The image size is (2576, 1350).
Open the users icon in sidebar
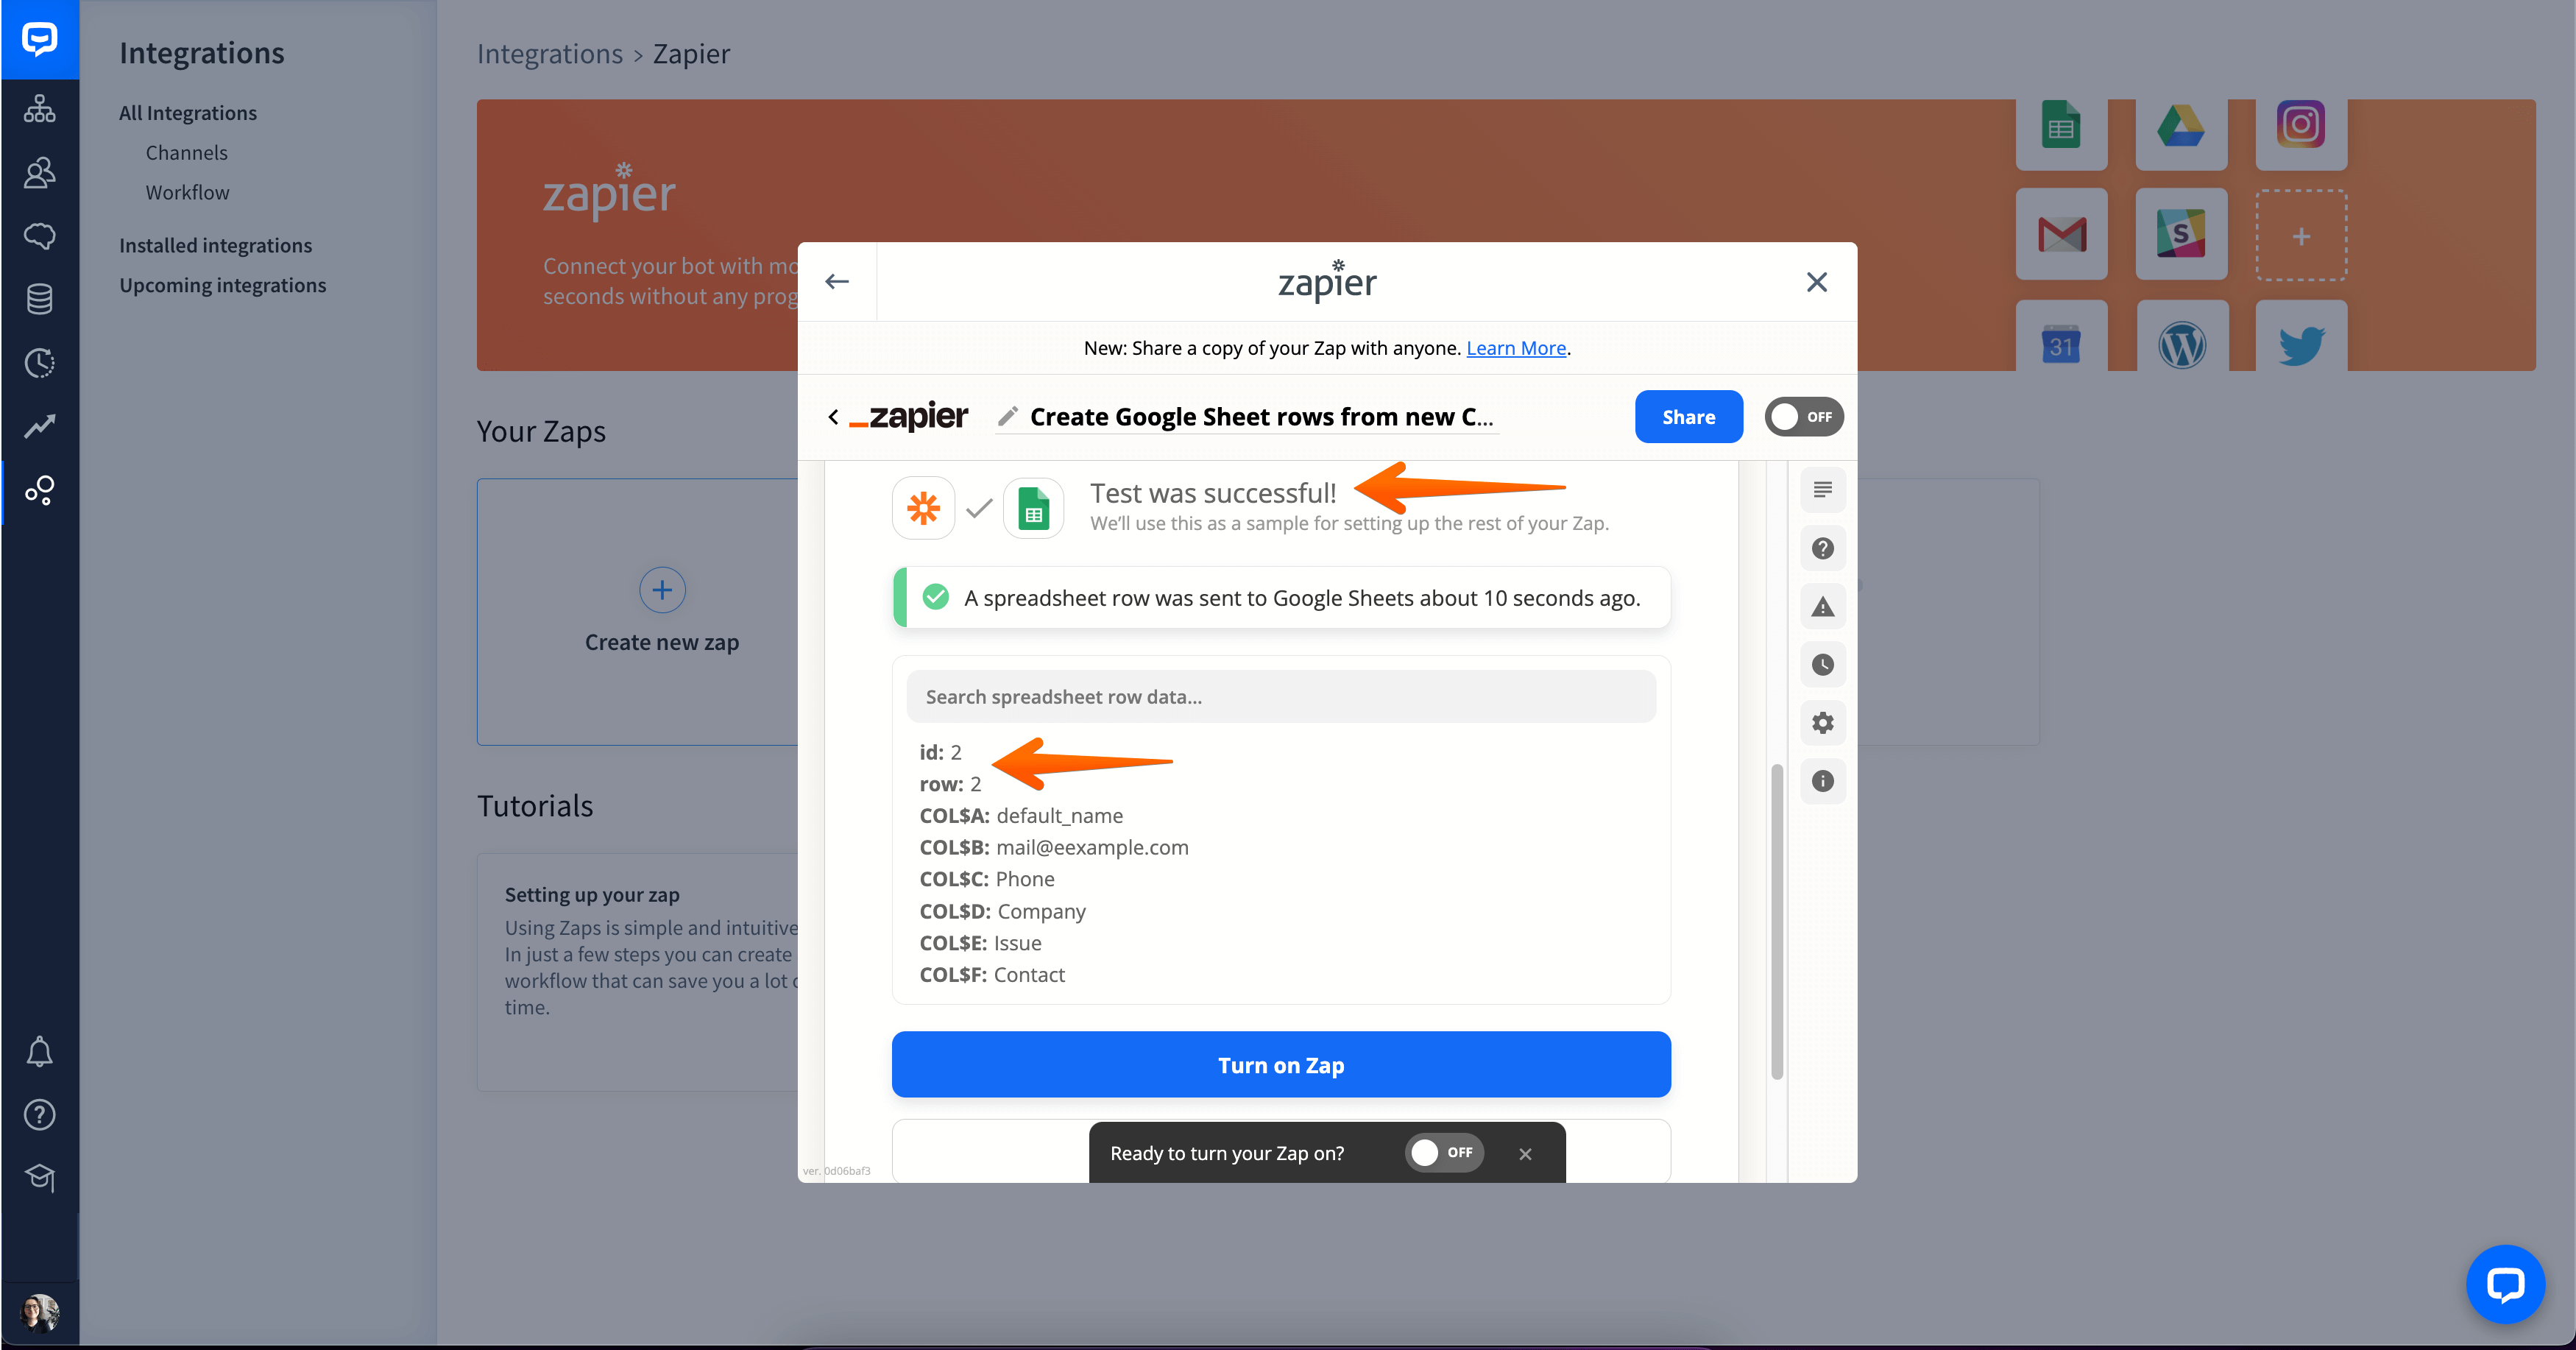40,173
